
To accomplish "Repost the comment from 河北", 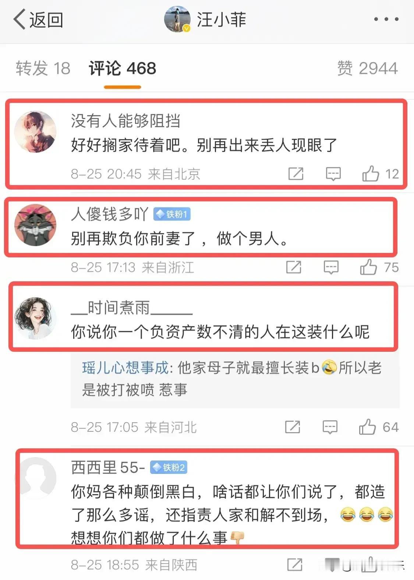I will 293,427.
